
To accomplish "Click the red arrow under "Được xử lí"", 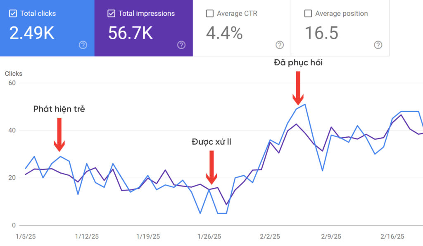I will tap(211, 167).
